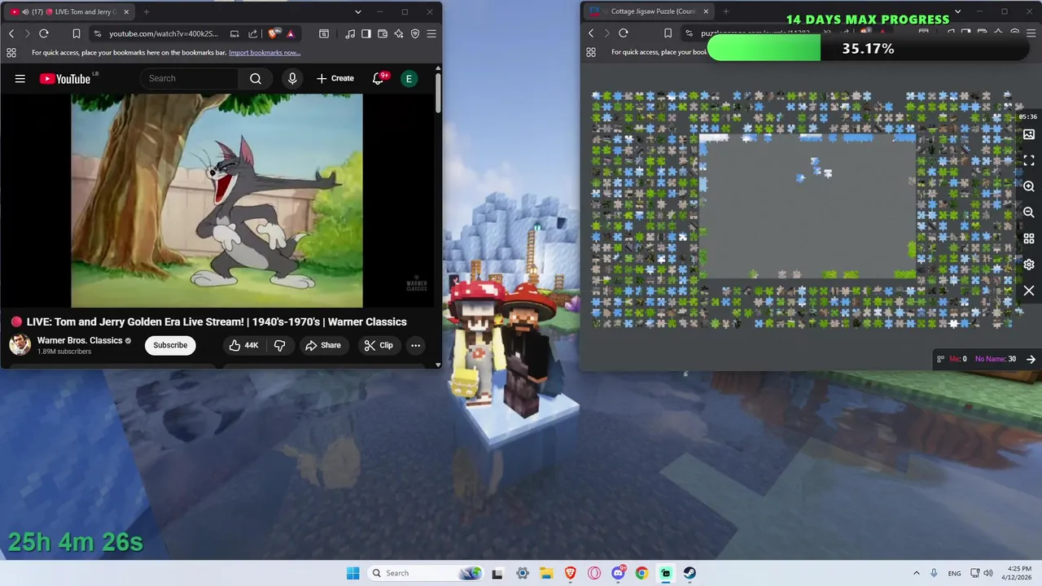Follow the Import bookmarks now link
The width and height of the screenshot is (1042, 586).
265,52
